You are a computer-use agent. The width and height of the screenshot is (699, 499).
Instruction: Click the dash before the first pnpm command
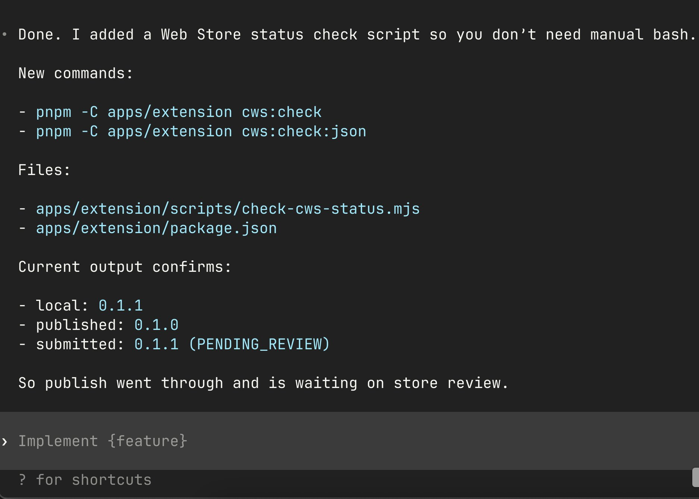coord(23,112)
